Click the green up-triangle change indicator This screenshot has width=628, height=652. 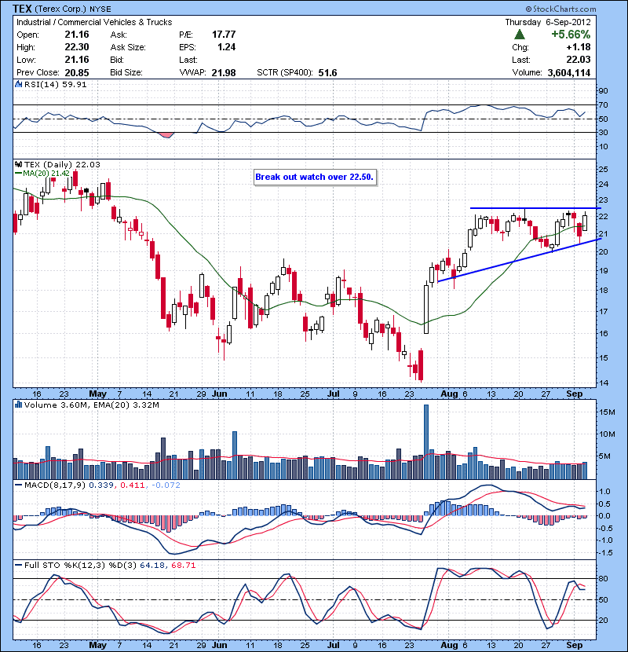point(519,35)
